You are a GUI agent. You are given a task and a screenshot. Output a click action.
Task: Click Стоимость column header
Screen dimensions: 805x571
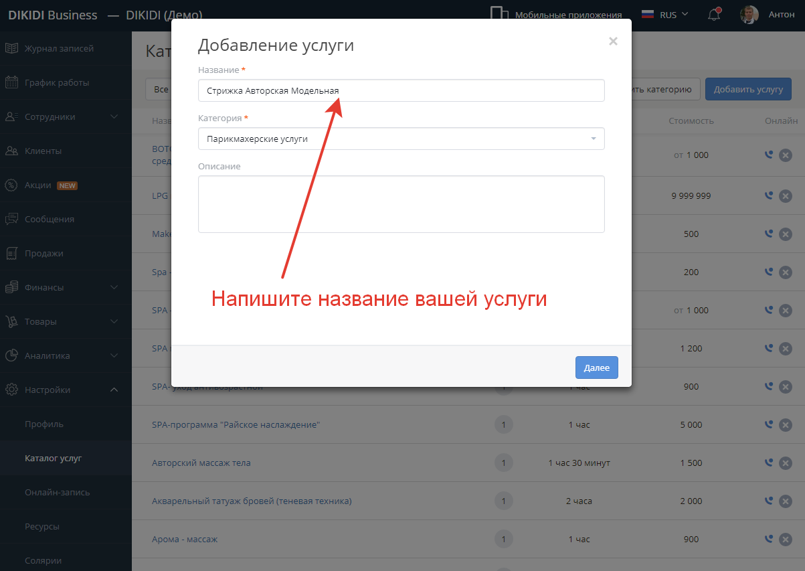[691, 121]
